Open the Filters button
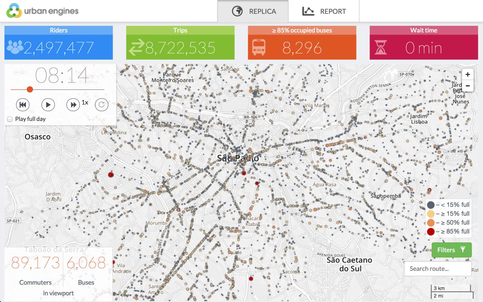 coord(451,250)
